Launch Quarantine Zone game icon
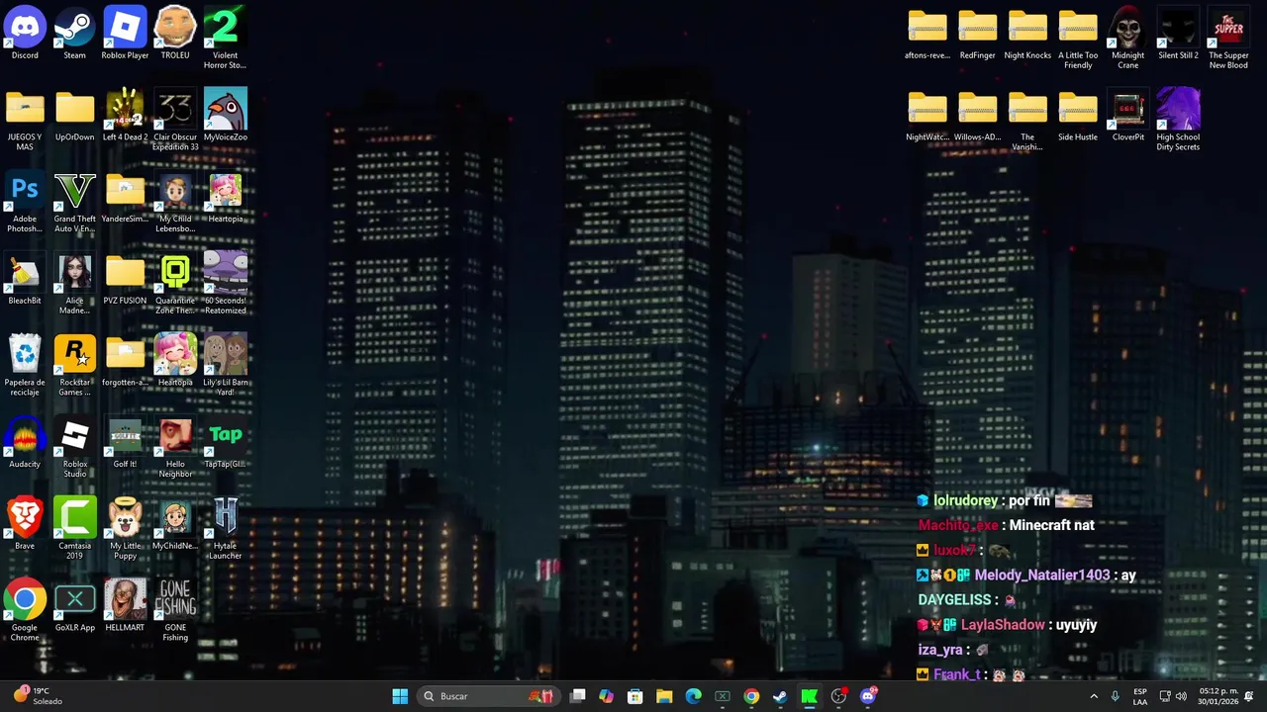Screen dimensions: 1267x712 click(175, 285)
